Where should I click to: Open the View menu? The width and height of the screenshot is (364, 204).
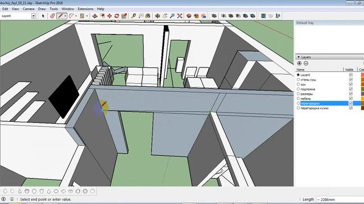click(x=15, y=9)
